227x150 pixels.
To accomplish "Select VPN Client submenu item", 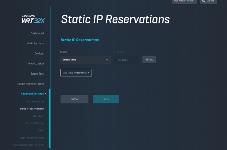I will [38, 116].
